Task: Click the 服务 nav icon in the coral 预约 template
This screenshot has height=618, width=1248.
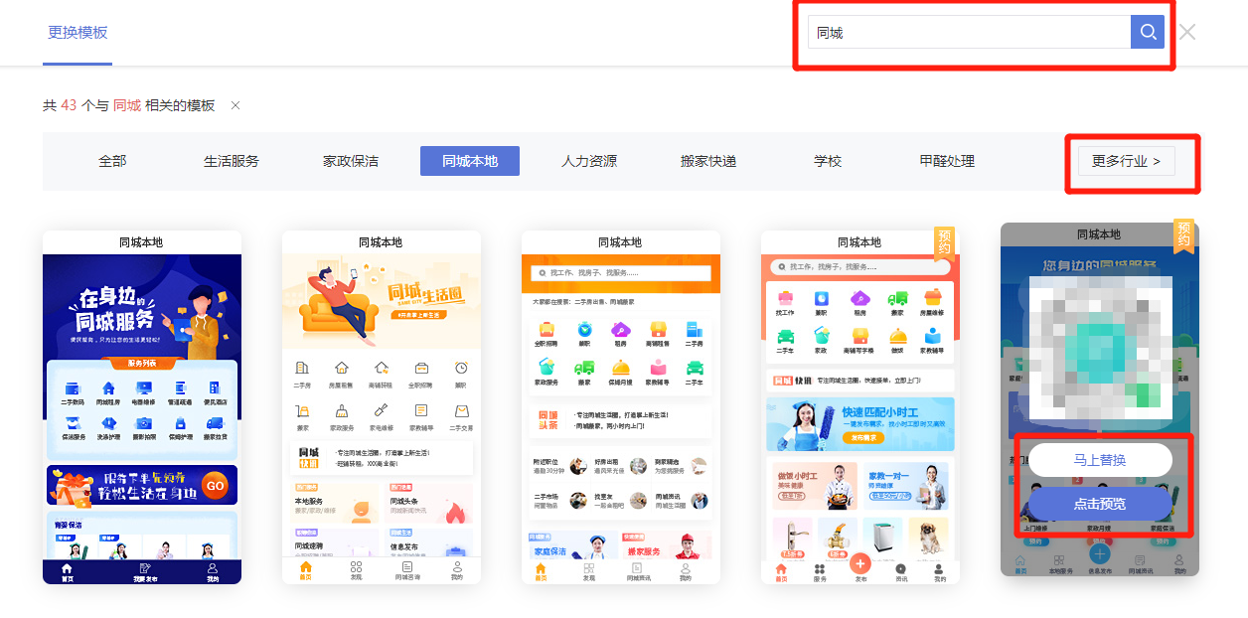Action: pyautogui.click(x=820, y=571)
